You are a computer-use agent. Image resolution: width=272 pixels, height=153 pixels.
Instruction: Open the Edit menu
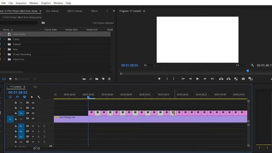click(x=3, y=3)
